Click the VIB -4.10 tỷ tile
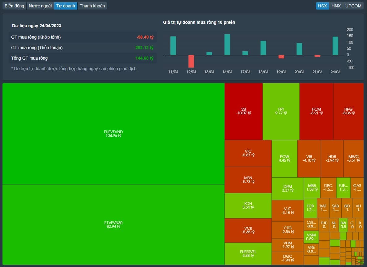Viewport: 367px width, 267px height. point(309,159)
